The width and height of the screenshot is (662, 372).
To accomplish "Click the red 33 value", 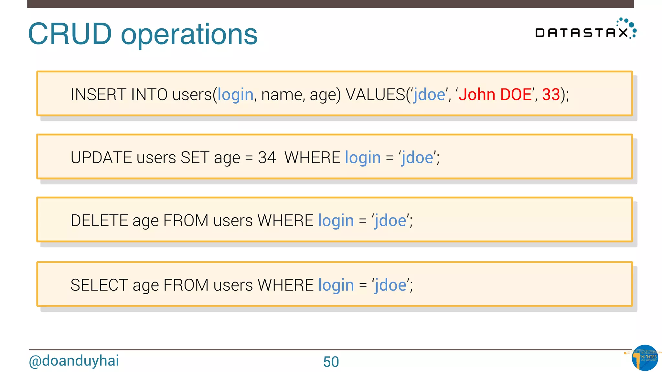I will pos(551,94).
